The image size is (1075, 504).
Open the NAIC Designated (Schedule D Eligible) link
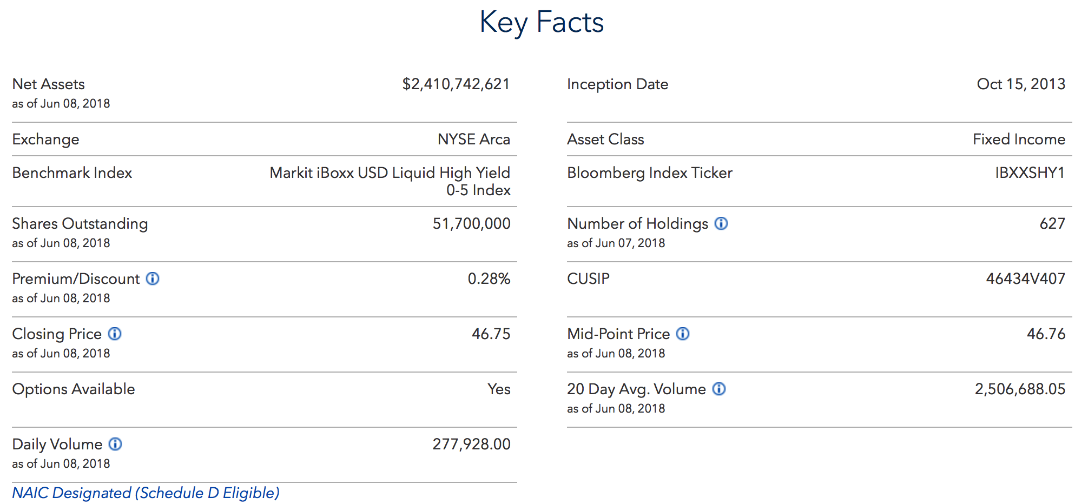point(146,493)
